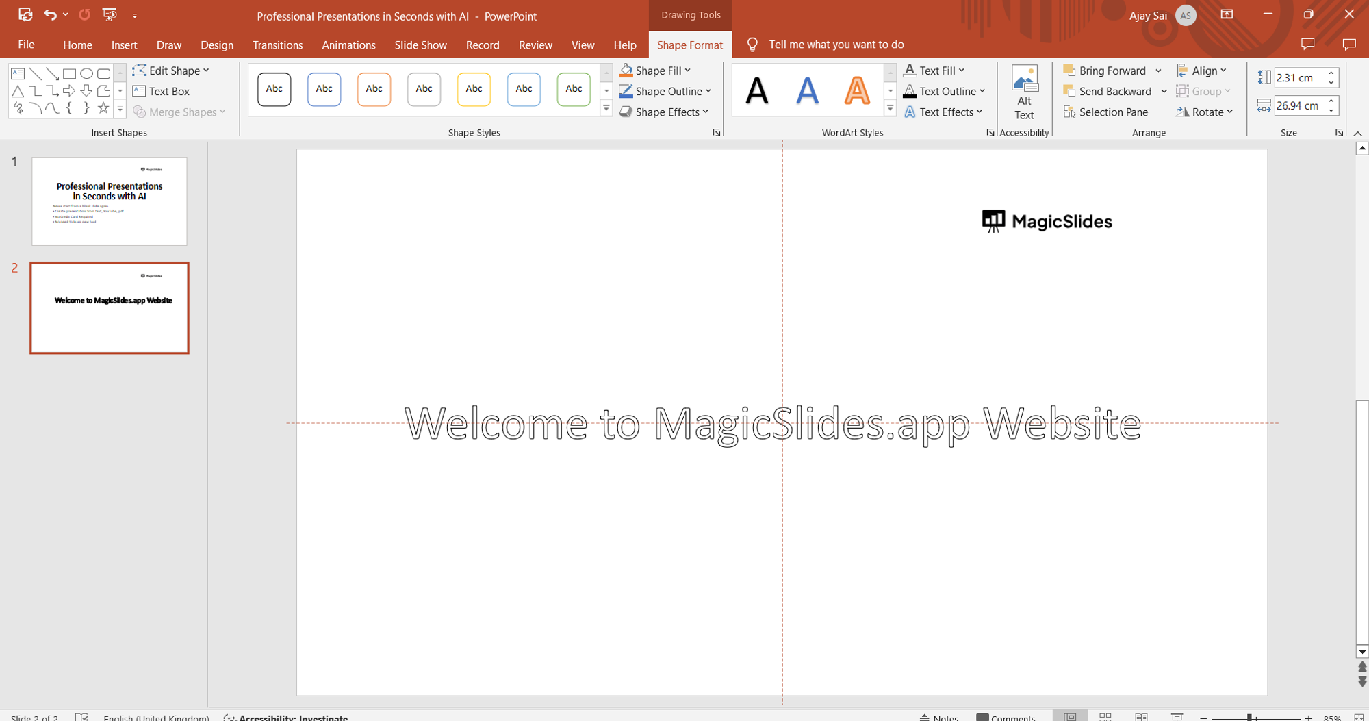The width and height of the screenshot is (1369, 721).
Task: Switch to Slide Sorter view
Action: click(x=1105, y=716)
